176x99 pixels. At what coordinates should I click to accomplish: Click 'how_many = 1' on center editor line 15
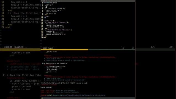tap(51, 24)
